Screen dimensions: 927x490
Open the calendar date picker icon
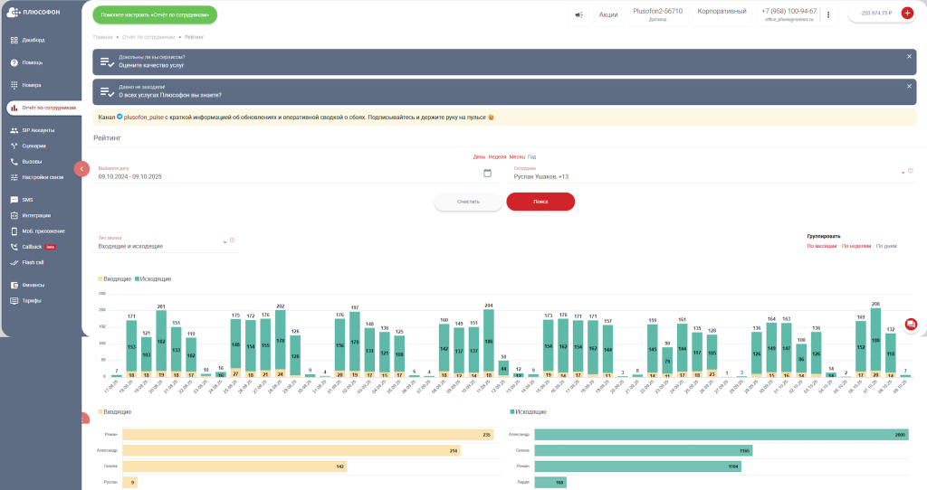tap(487, 173)
